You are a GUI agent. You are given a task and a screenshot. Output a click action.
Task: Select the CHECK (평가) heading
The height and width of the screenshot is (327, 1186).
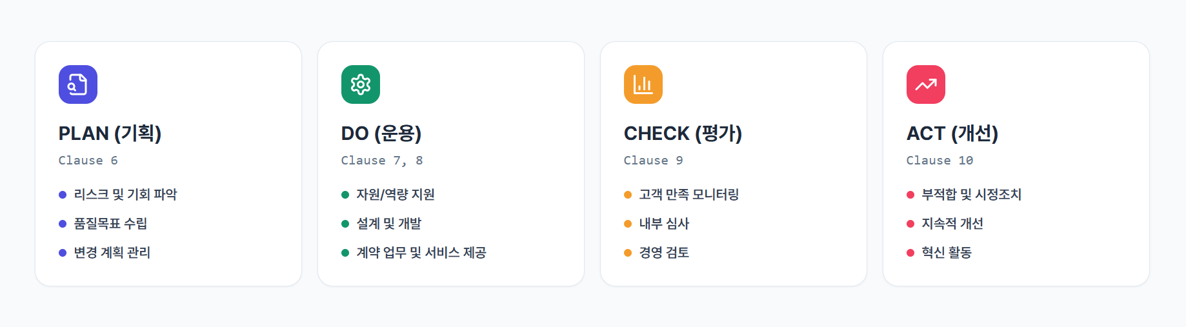(683, 134)
